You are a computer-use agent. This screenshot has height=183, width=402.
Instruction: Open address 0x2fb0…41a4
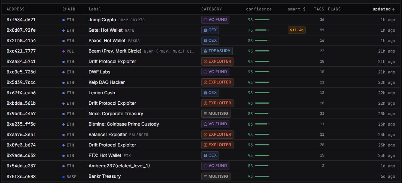pyautogui.click(x=21, y=41)
